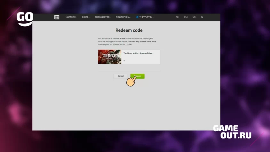Open the shopping cart icon
The image size is (270, 152).
coord(194,17)
